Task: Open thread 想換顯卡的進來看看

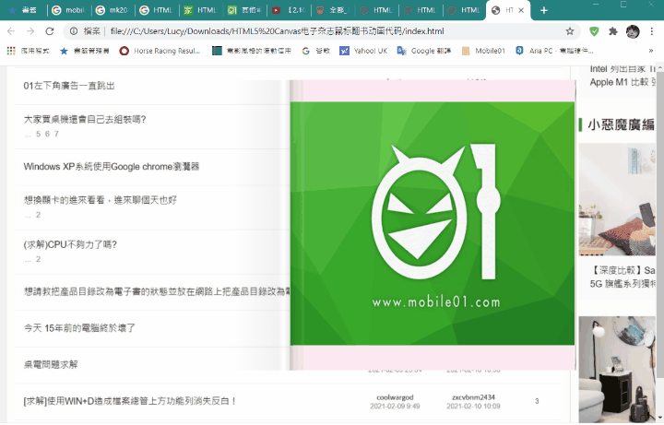Action: (100, 200)
